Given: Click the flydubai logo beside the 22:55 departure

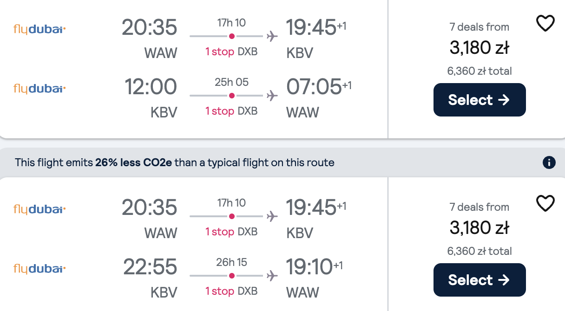Looking at the screenshot, I should (39, 269).
